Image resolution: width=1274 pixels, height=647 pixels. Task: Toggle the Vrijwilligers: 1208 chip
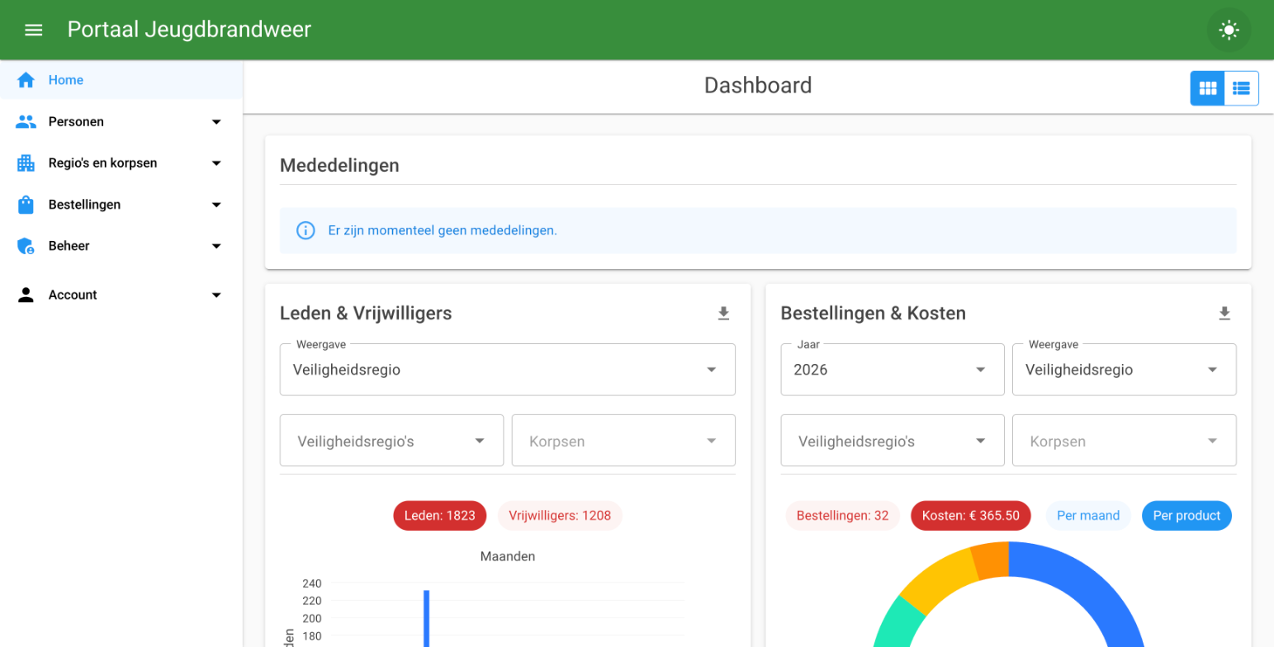click(560, 516)
